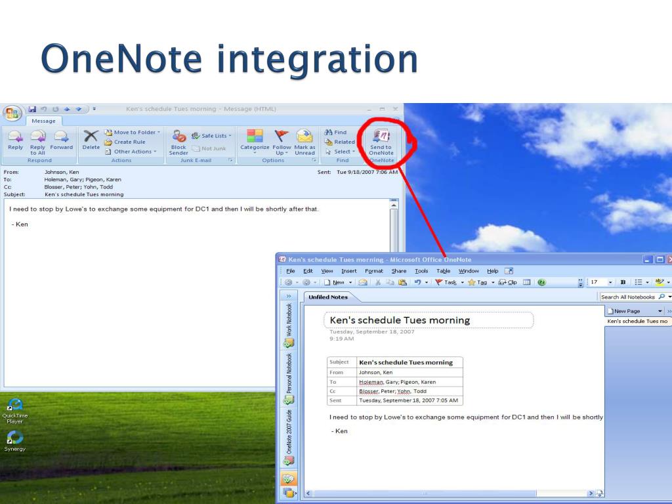The image size is (672, 504).
Task: Open the Share menu in OneNote
Action: pyautogui.click(x=398, y=271)
